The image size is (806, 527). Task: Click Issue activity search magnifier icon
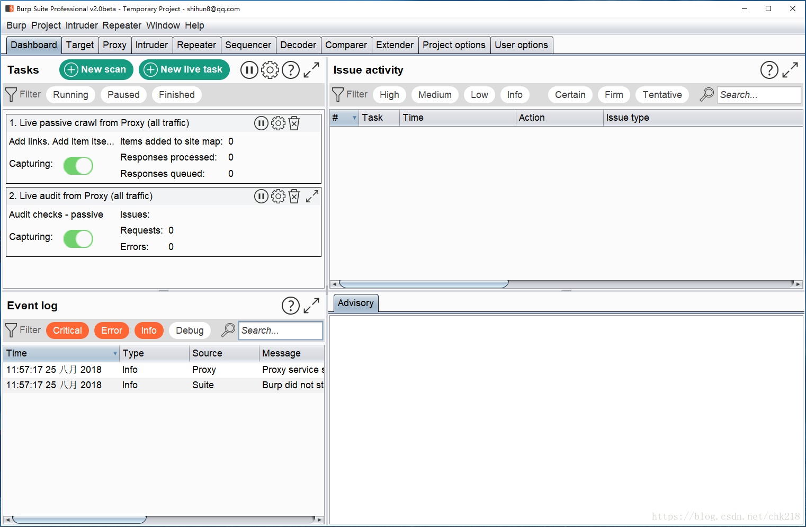[706, 95]
